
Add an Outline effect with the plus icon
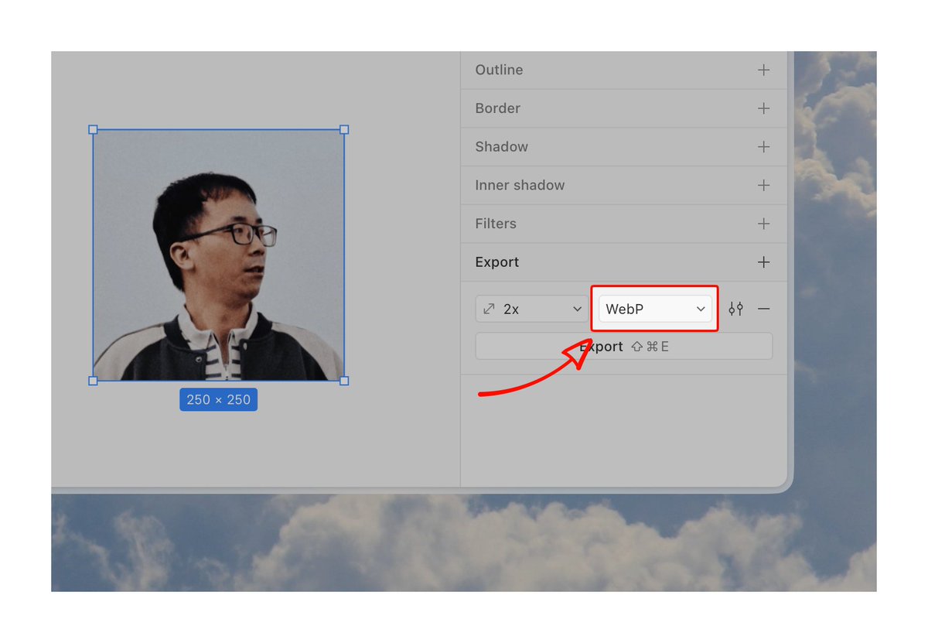pos(763,70)
